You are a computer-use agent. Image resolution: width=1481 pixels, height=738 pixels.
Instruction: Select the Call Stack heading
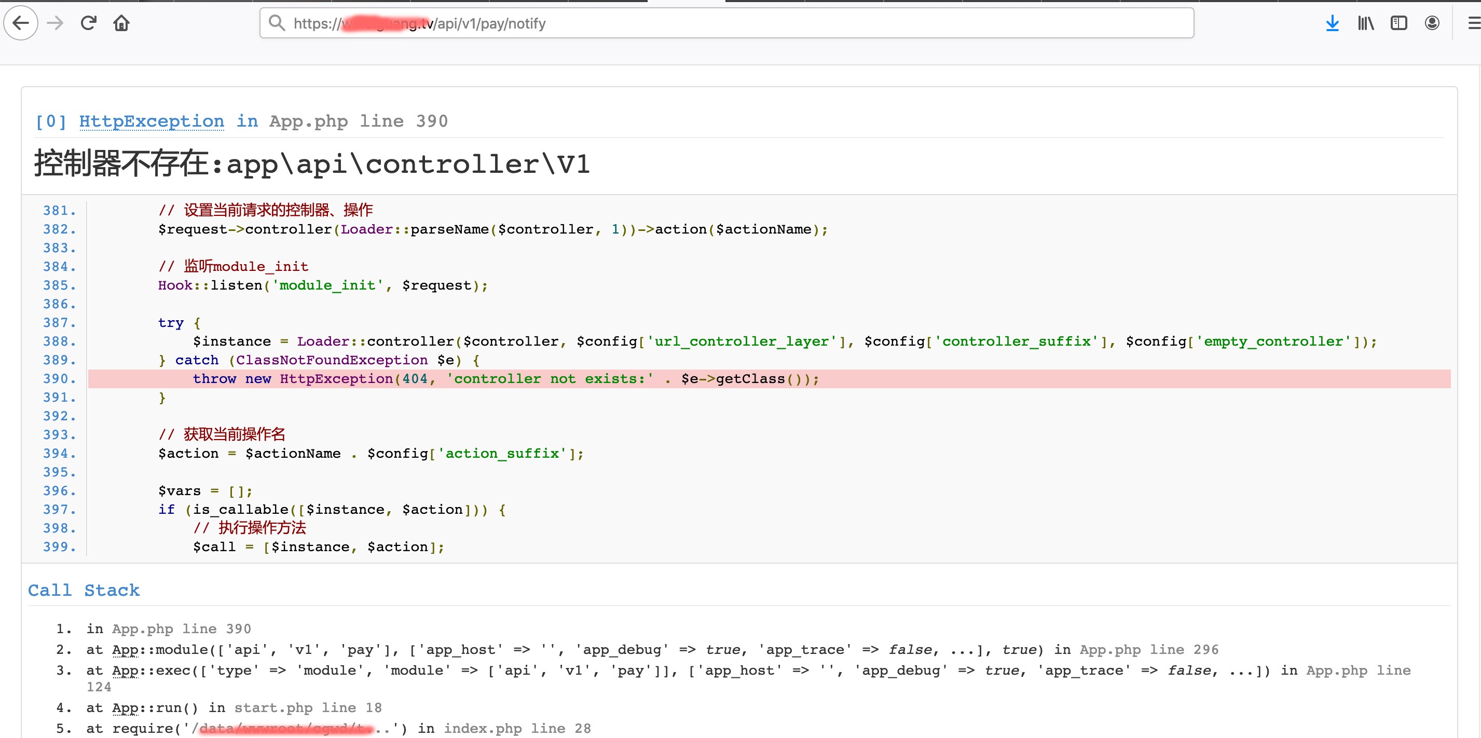tap(84, 590)
